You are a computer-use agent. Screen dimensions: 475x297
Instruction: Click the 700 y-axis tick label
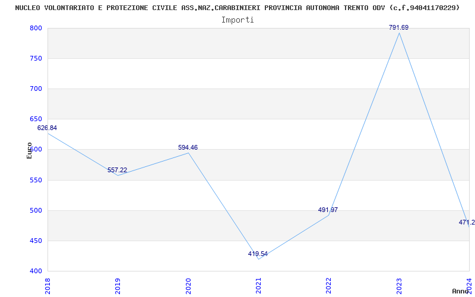coord(36,89)
